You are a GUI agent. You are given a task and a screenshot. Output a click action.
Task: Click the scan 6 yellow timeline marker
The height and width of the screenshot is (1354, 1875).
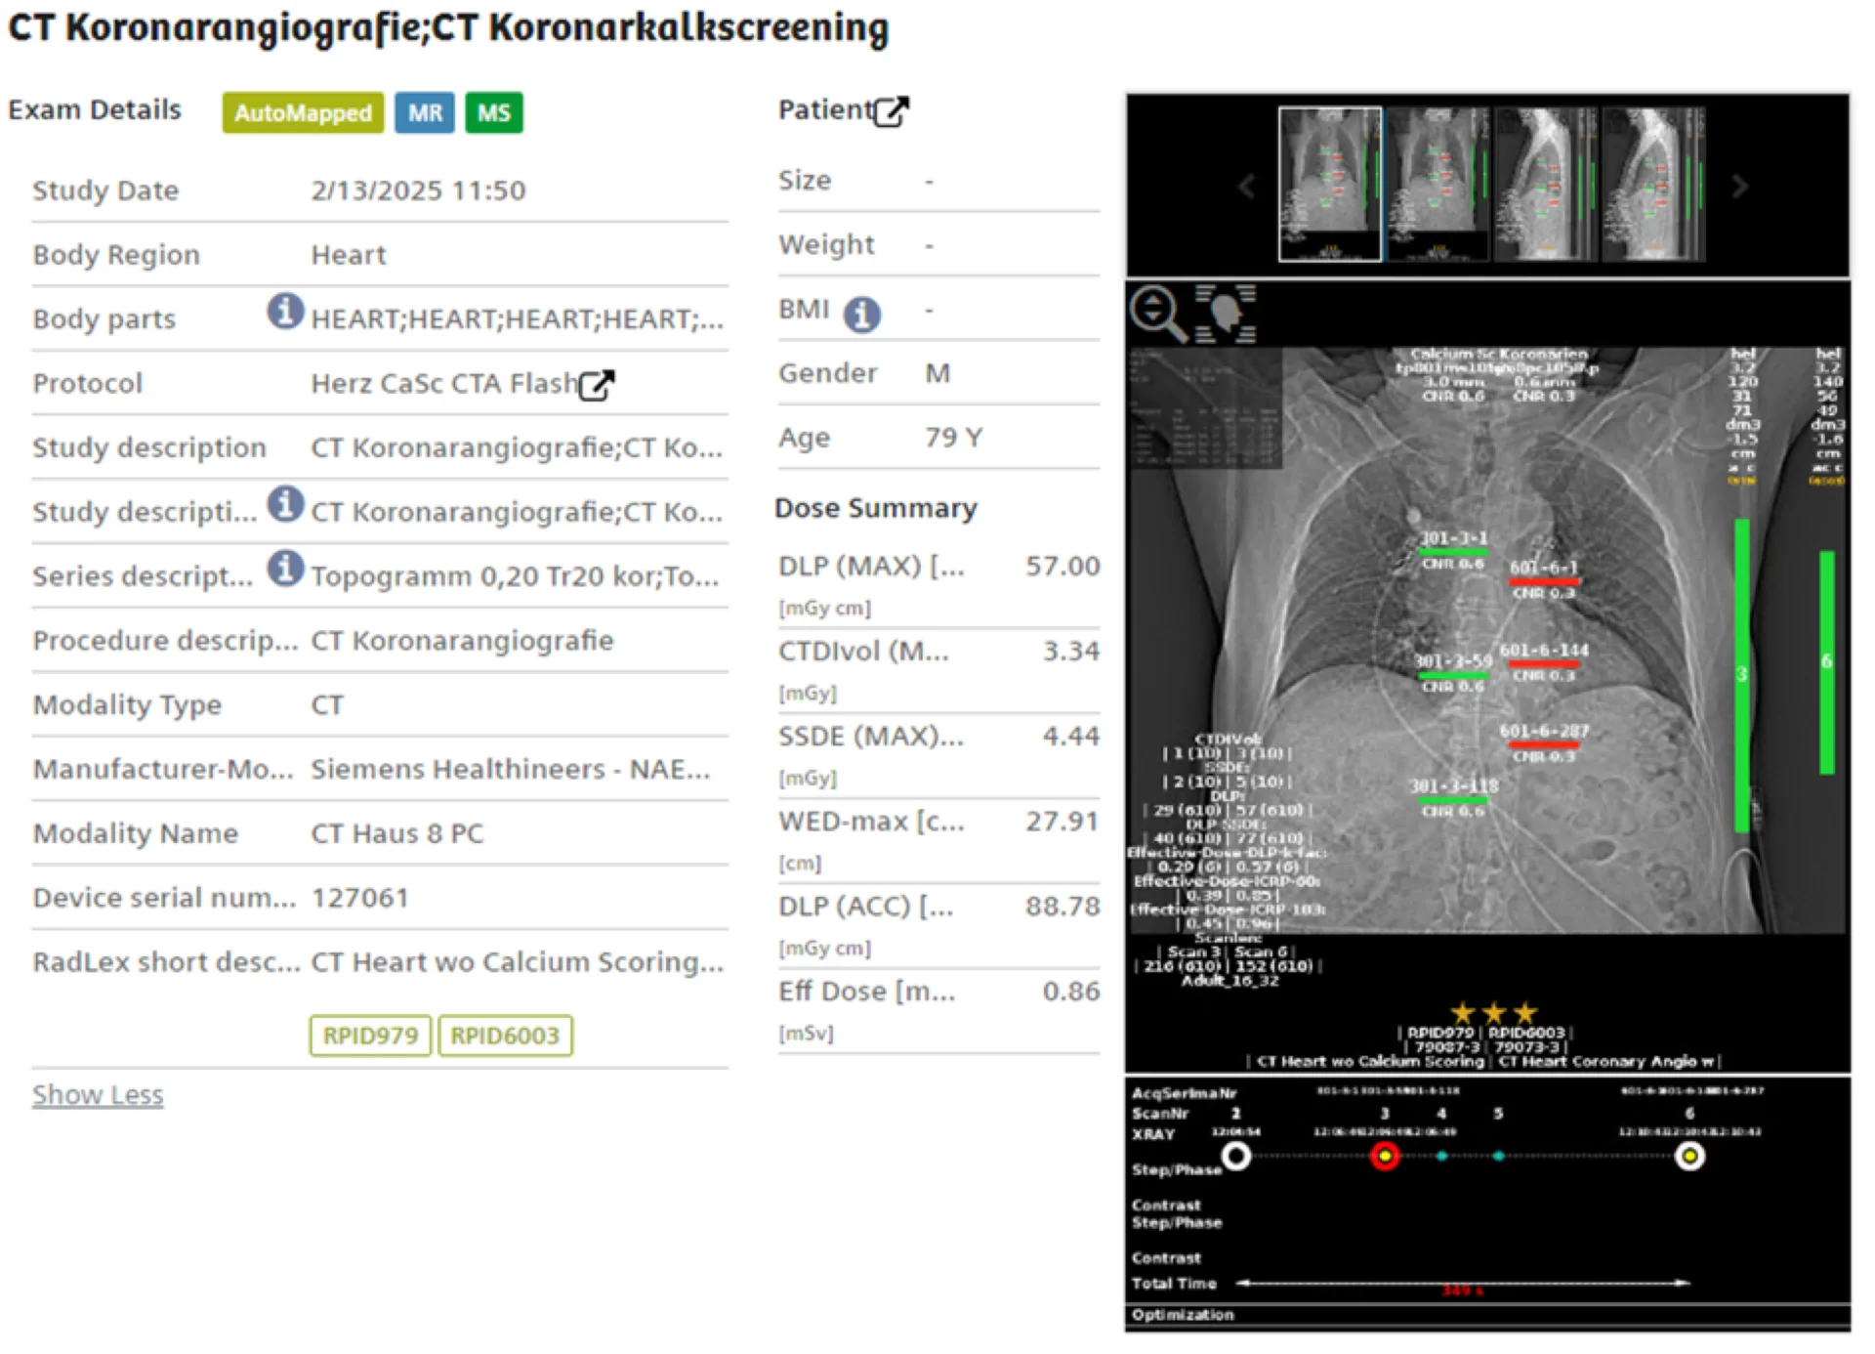click(1689, 1157)
